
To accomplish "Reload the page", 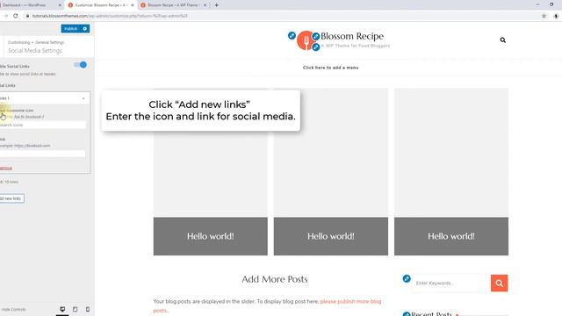I will (16, 16).
